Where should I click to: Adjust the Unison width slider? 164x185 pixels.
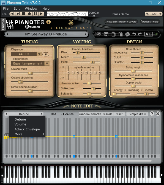(x=30, y=73)
